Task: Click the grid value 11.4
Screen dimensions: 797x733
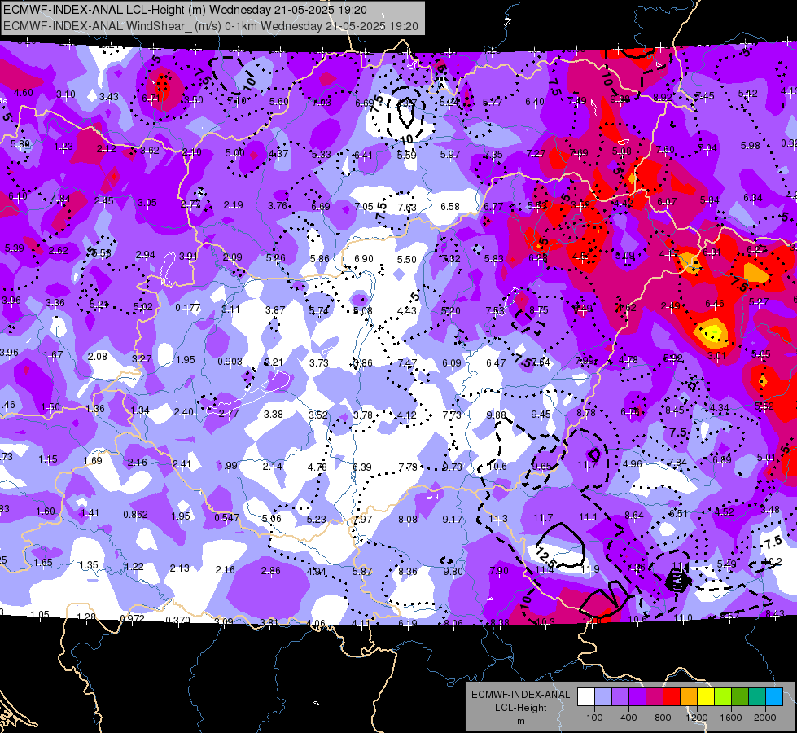Action: click(x=545, y=571)
